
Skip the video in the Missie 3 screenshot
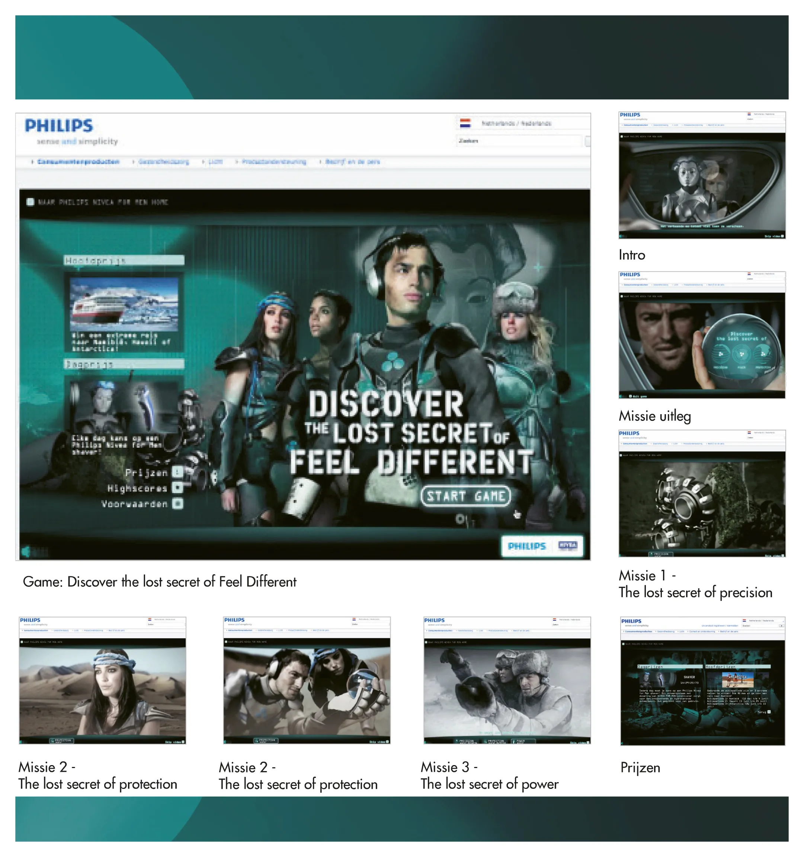579,742
